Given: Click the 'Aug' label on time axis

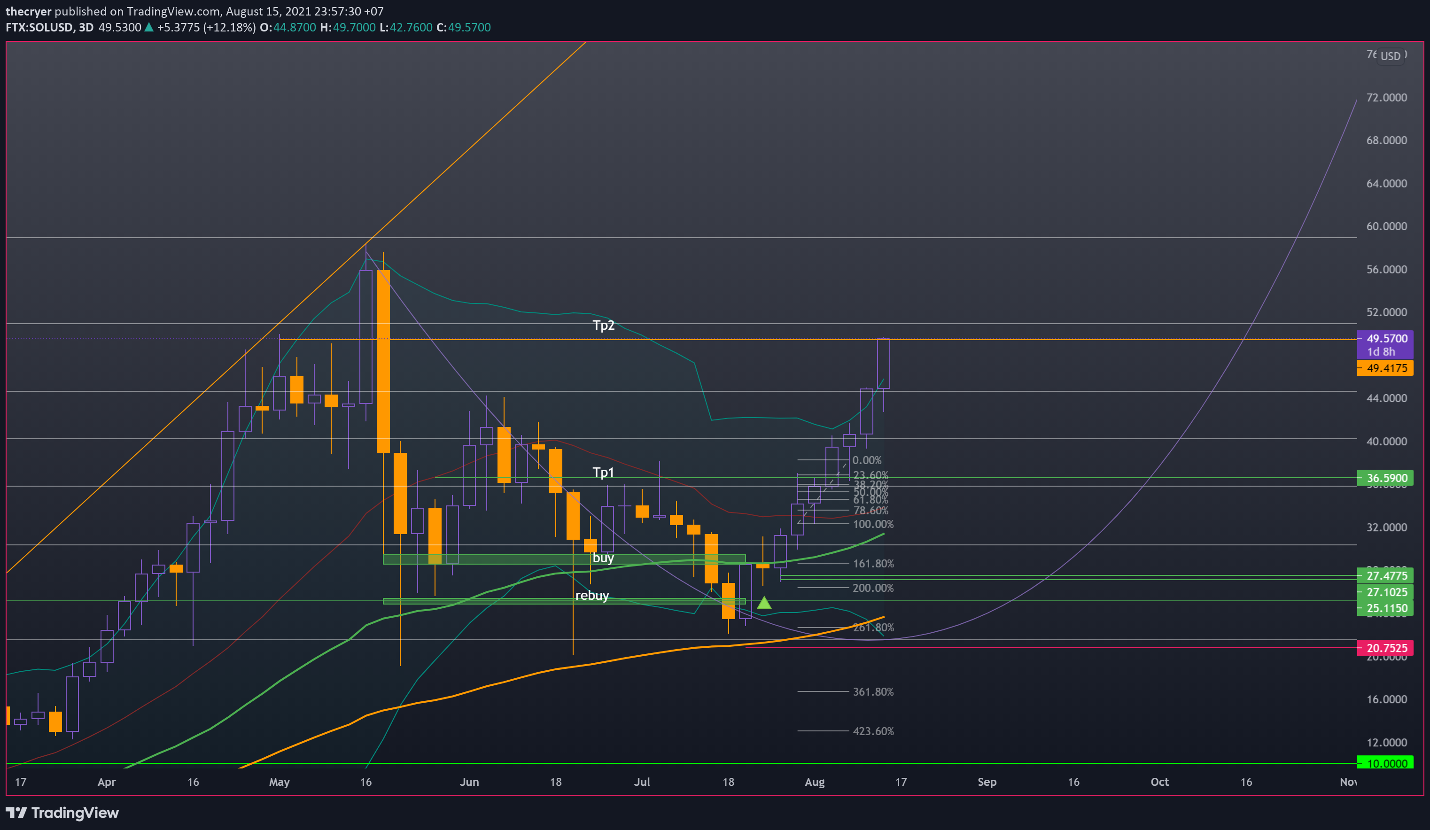Looking at the screenshot, I should pos(814,782).
